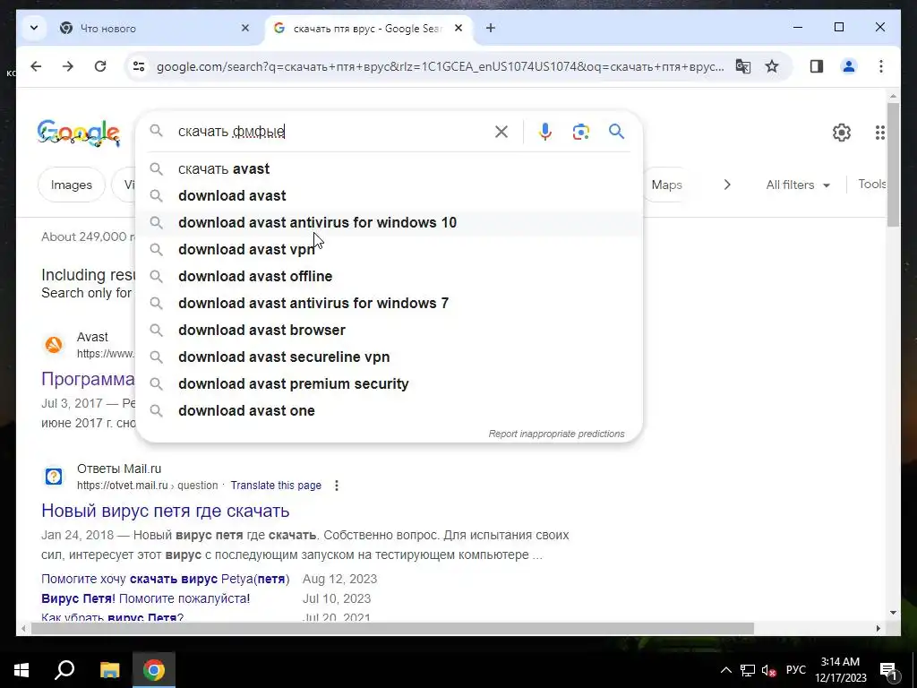Viewport: 917px width, 688px height.
Task: Pick download avast antivirus for windows 7
Action: [x=389, y=304]
